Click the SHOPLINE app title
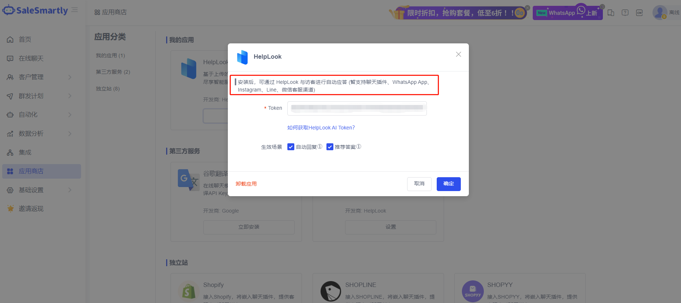This screenshot has width=681, height=303. (361, 285)
